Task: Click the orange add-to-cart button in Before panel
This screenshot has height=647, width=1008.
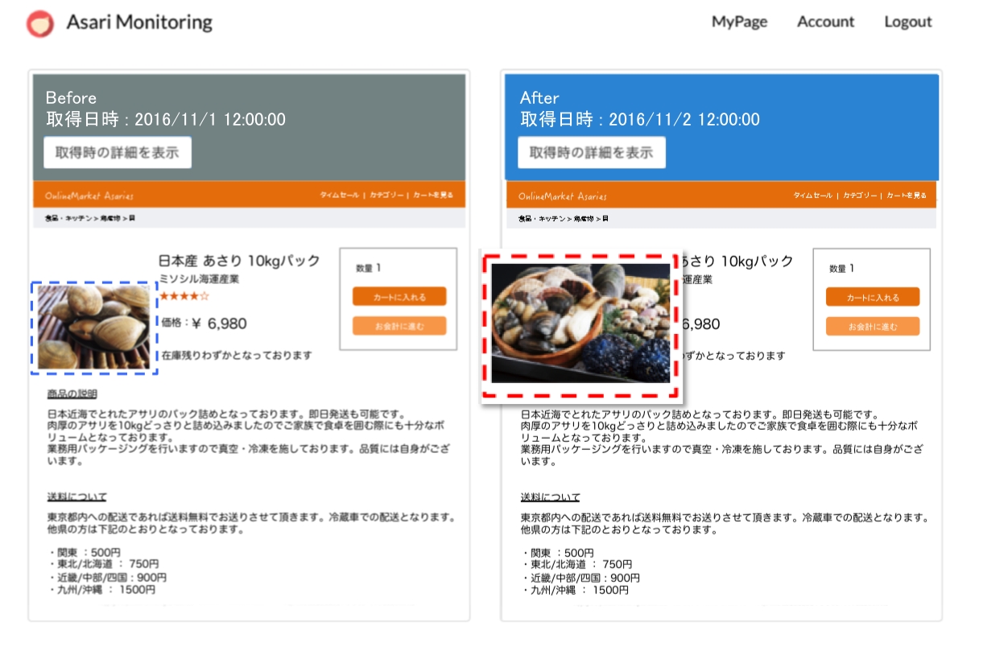Action: pyautogui.click(x=399, y=297)
